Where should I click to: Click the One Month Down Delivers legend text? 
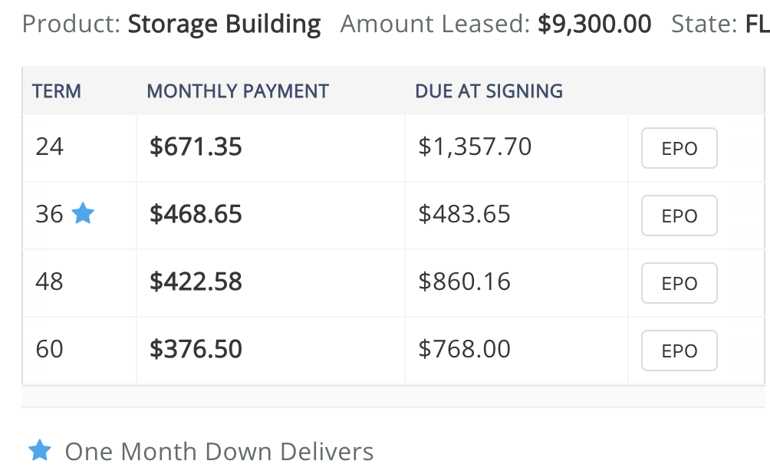click(219, 452)
